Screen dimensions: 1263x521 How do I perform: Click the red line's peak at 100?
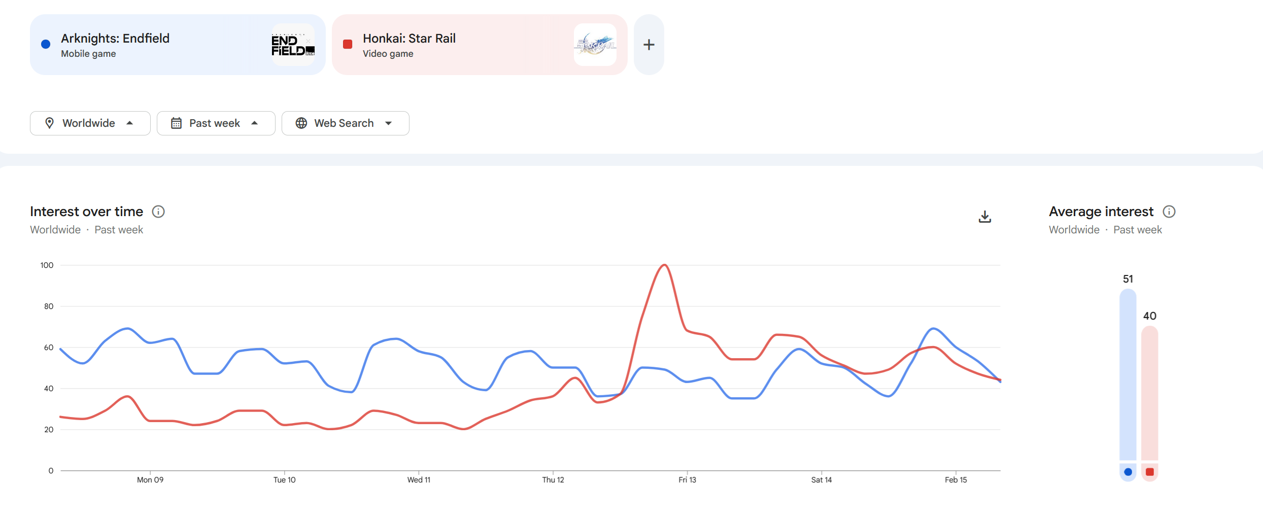click(x=664, y=265)
